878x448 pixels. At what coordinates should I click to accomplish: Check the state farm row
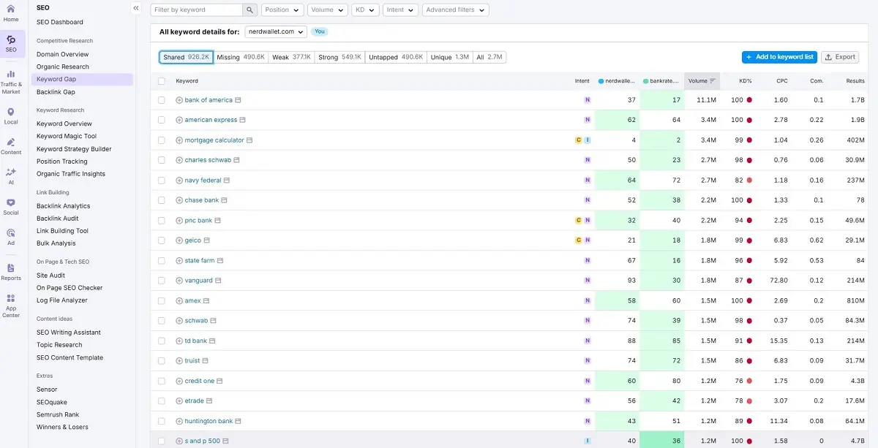coord(162,261)
